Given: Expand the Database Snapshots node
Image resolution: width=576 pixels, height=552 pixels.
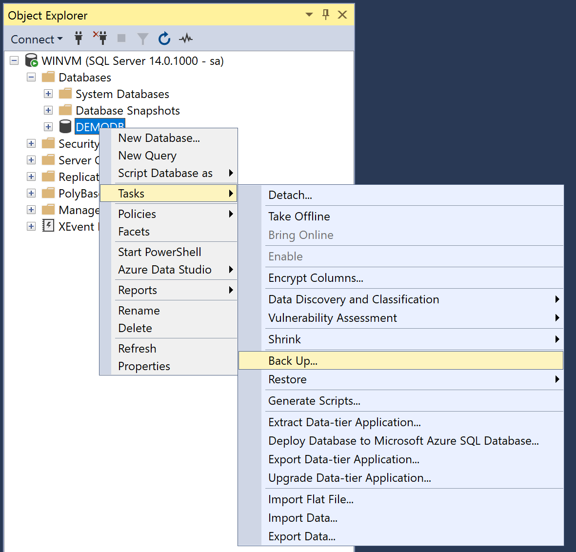Looking at the screenshot, I should (x=48, y=110).
